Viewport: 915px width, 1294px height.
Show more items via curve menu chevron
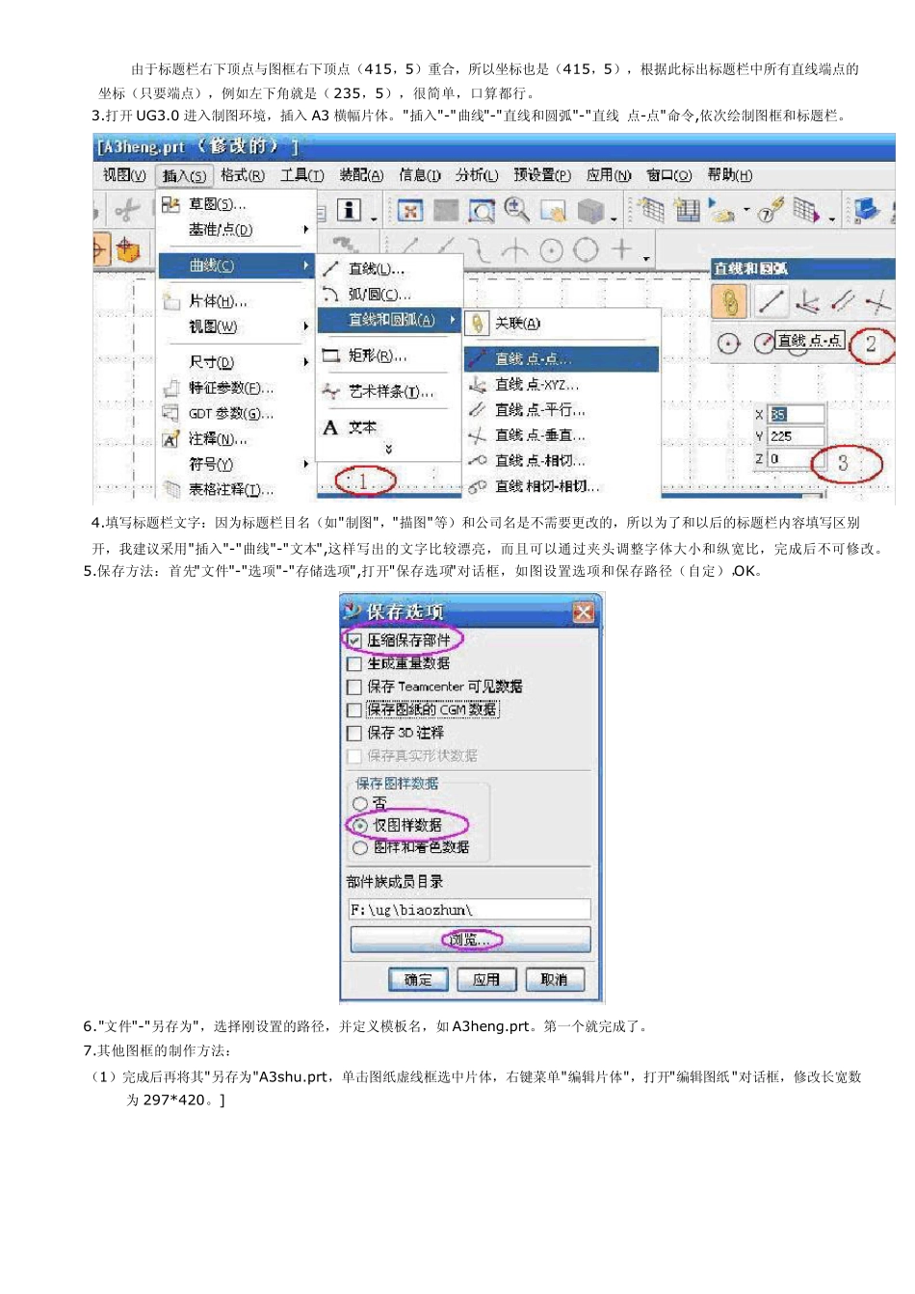click(x=388, y=450)
